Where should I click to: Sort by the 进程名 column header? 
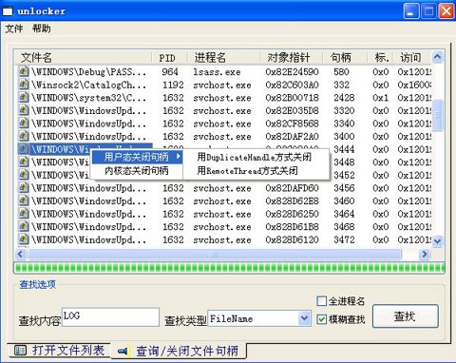224,58
